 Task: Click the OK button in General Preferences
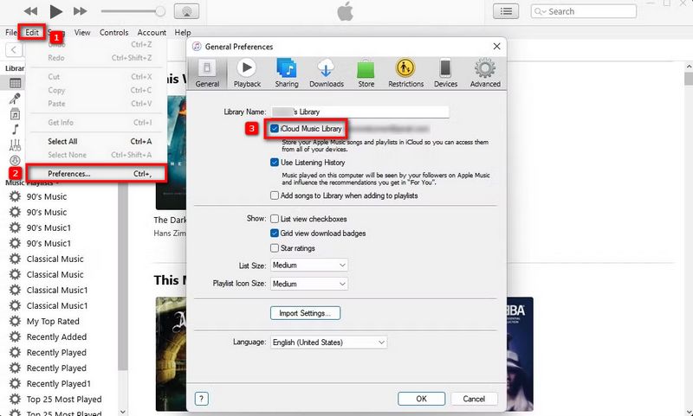click(x=421, y=399)
